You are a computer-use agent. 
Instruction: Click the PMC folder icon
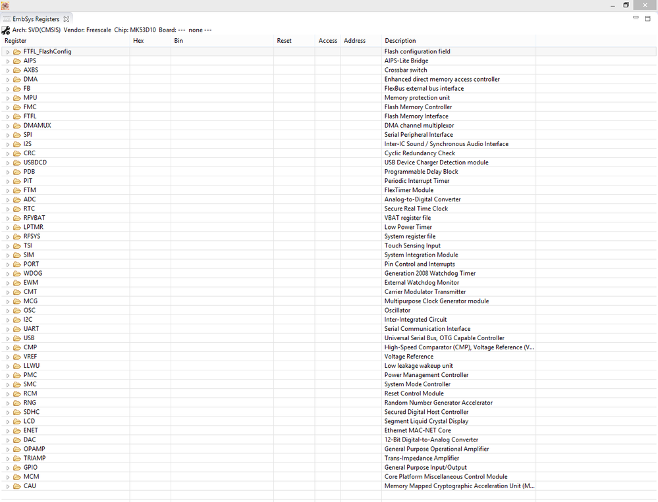(x=16, y=375)
